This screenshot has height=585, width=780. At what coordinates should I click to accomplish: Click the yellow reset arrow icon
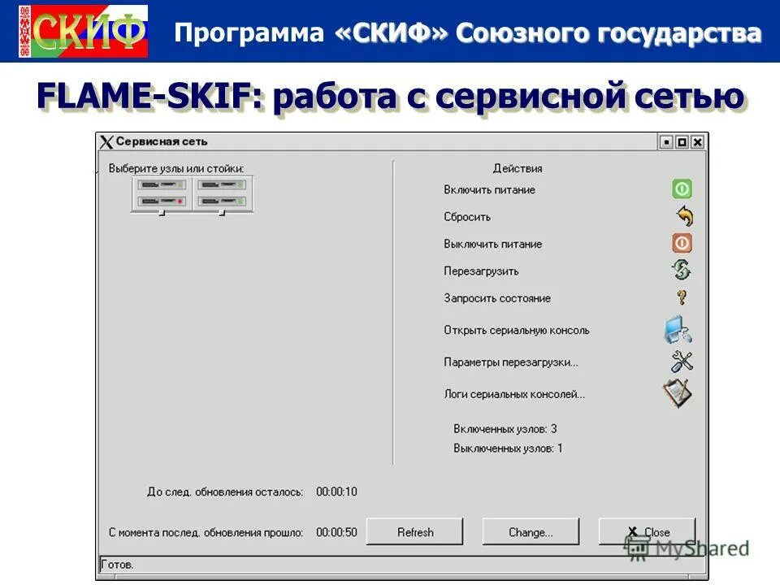click(x=684, y=216)
